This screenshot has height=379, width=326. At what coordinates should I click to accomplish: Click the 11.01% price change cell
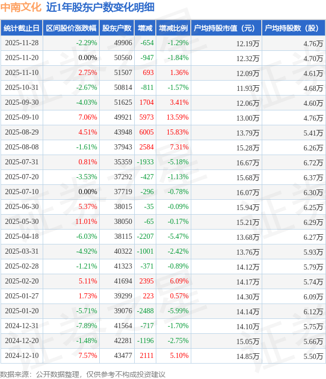[x=86, y=222]
